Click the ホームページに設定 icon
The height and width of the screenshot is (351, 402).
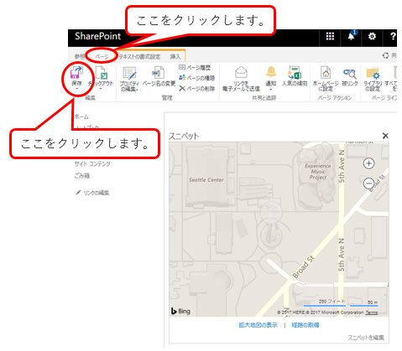click(326, 73)
